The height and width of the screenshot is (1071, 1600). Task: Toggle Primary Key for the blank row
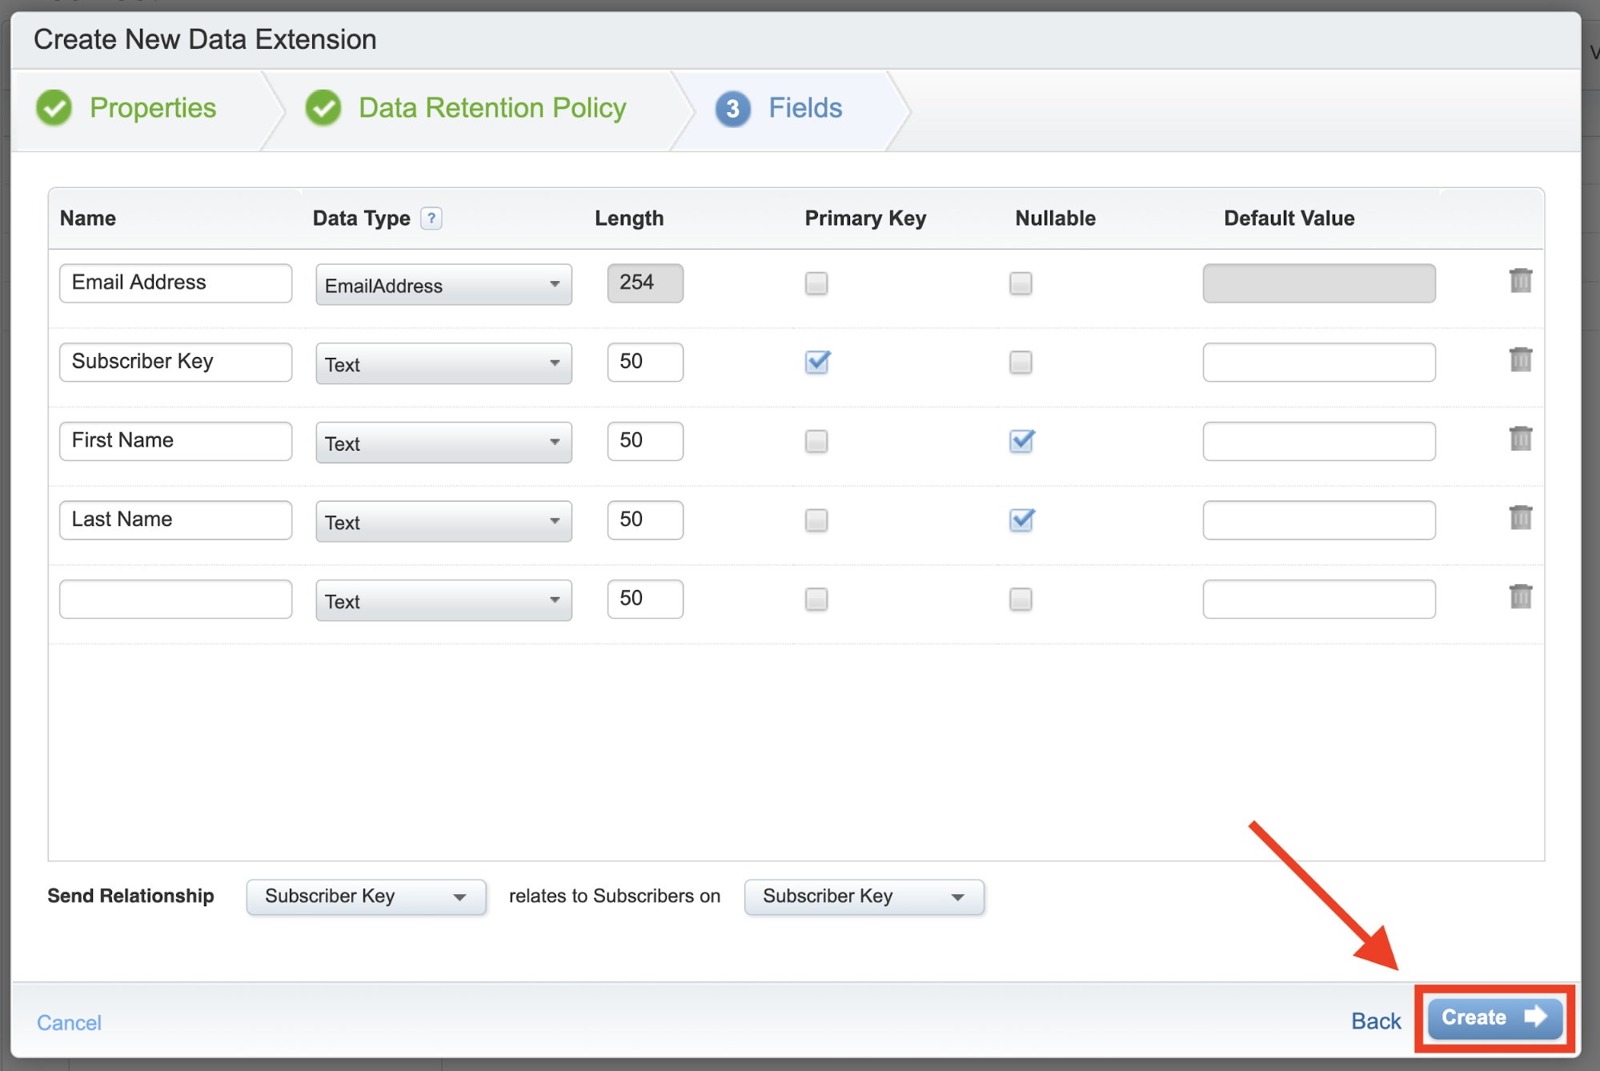click(816, 600)
